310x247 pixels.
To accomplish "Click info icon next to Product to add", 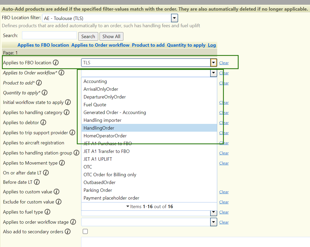I will tap(39, 83).
